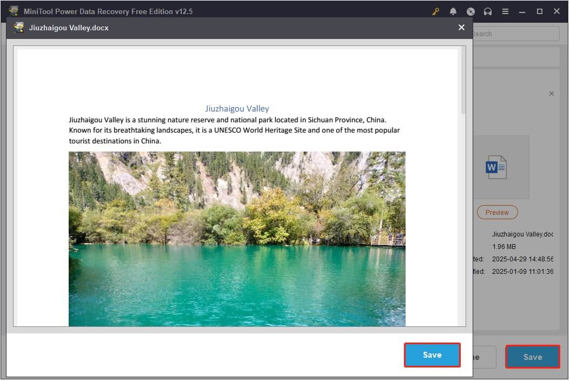The image size is (570, 381).
Task: Open the hamburger menu in title bar
Action: click(505, 11)
